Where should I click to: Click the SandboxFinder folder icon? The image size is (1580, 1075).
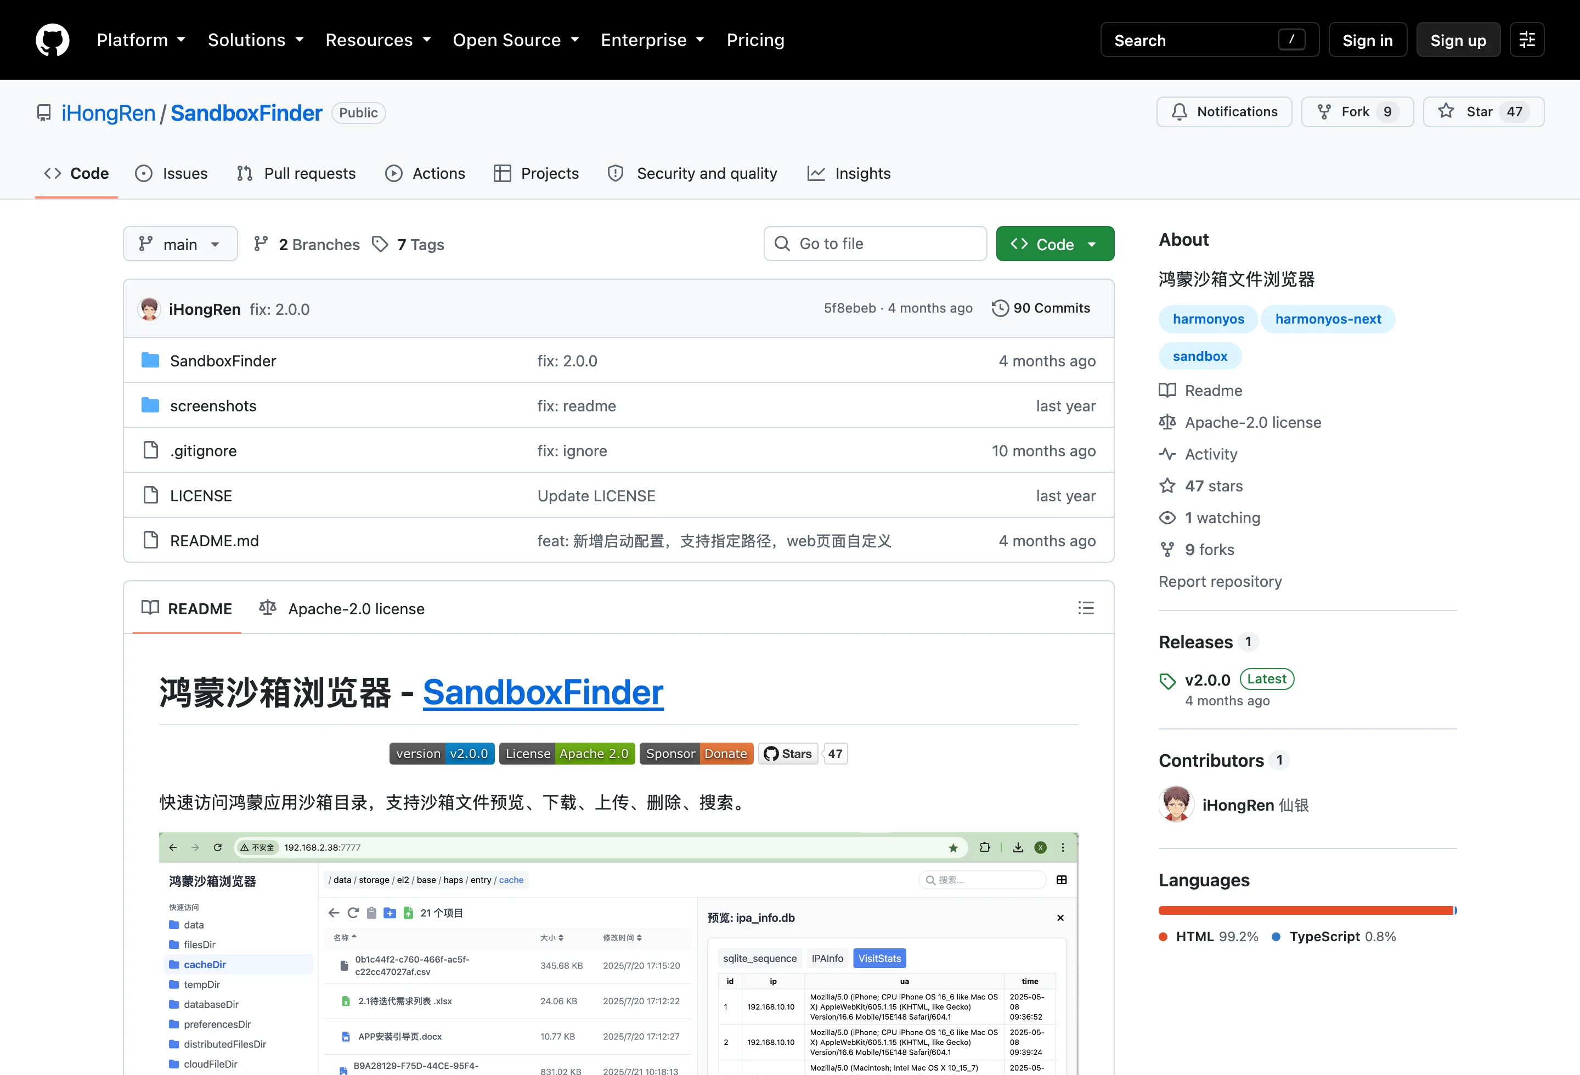point(150,360)
